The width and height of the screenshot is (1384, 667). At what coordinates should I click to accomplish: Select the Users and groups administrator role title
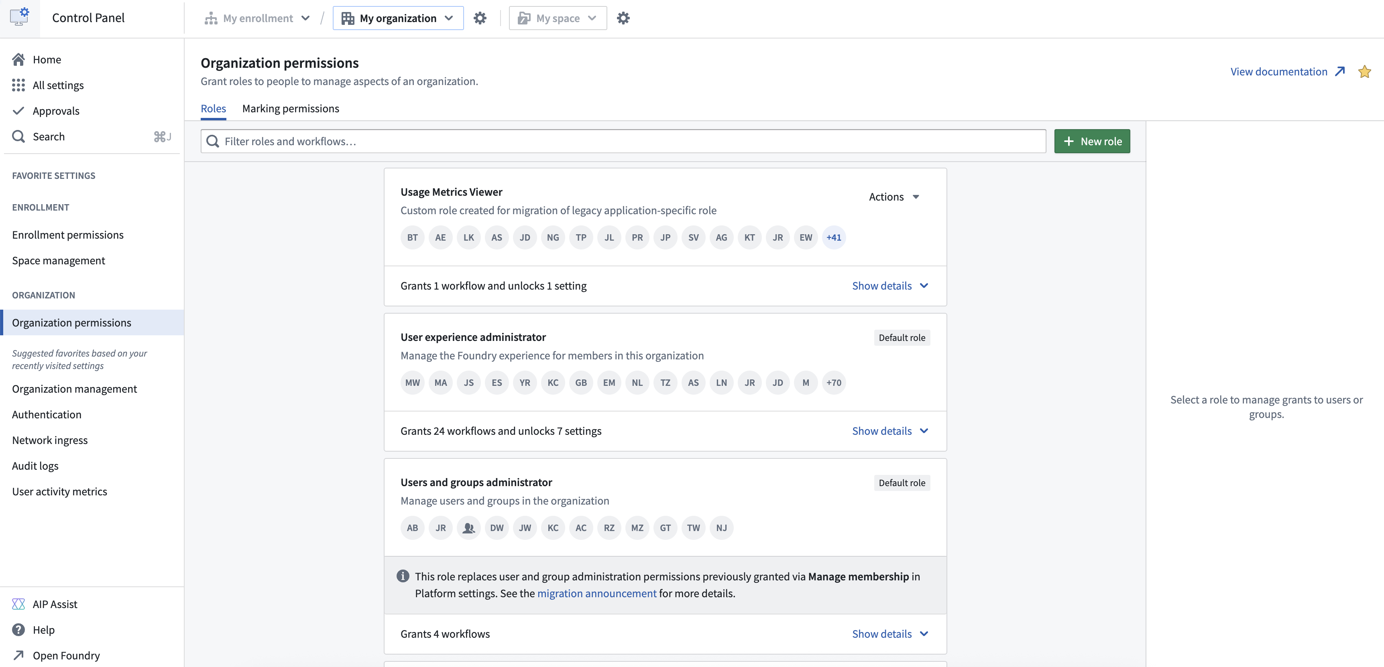(x=476, y=482)
